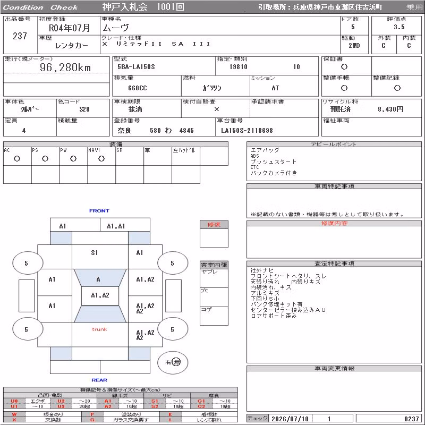Image resolution: width=425 pixels, height=425 pixels.
Task: Click the empty SR equipment cell
Action: pos(130,156)
